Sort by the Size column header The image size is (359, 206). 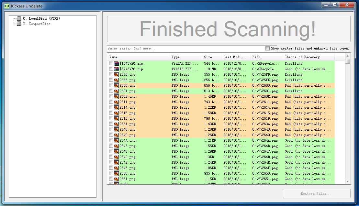pyautogui.click(x=212, y=57)
